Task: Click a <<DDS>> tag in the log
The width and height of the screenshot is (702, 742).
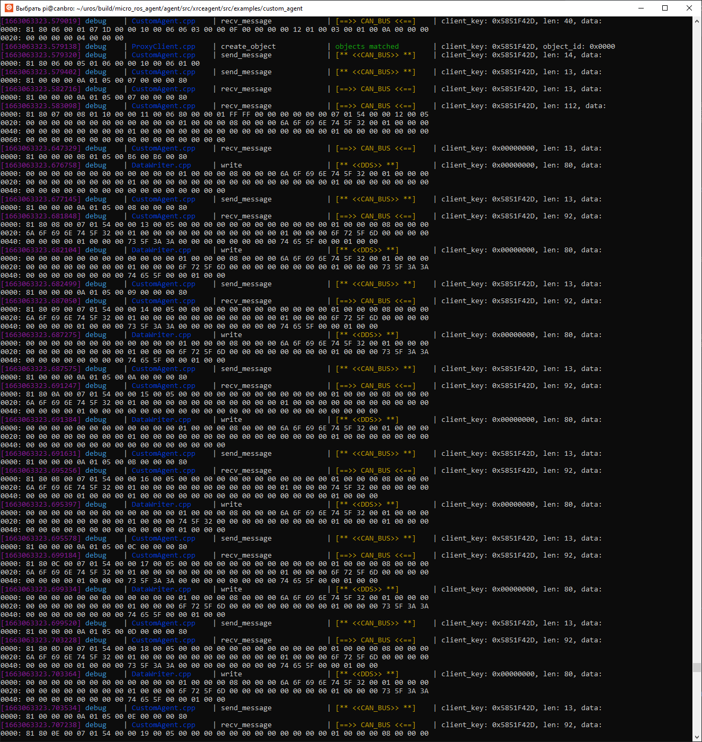Action: 367,165
